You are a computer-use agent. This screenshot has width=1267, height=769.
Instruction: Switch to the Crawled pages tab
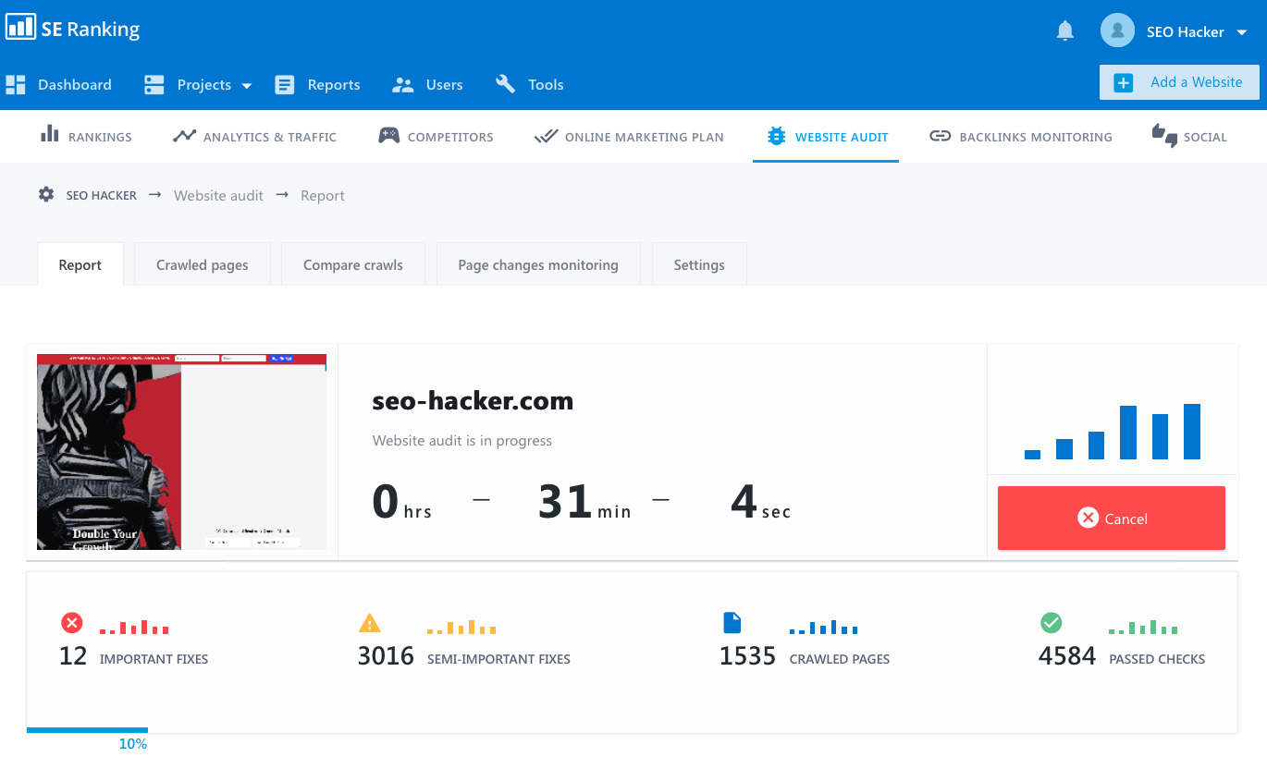(x=202, y=265)
